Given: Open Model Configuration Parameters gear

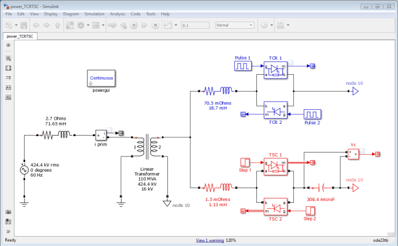Looking at the screenshot, I should [81, 25].
